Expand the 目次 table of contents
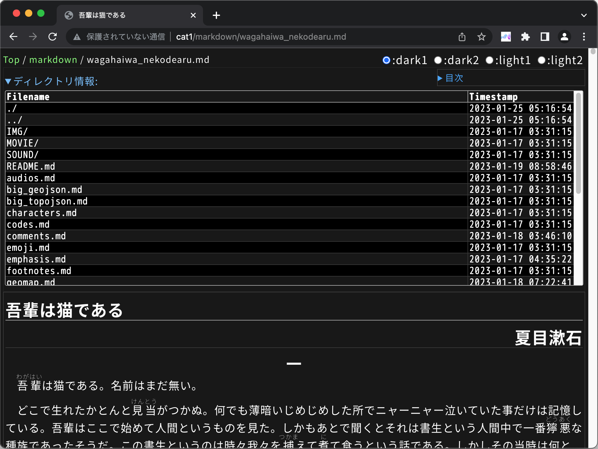The image size is (598, 449). click(450, 78)
